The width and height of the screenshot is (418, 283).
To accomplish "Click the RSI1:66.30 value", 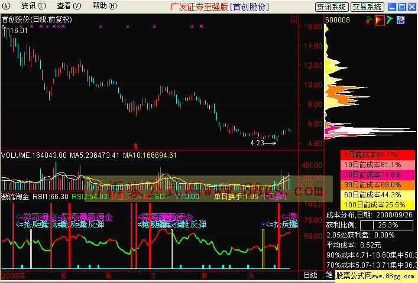I will pos(51,197).
